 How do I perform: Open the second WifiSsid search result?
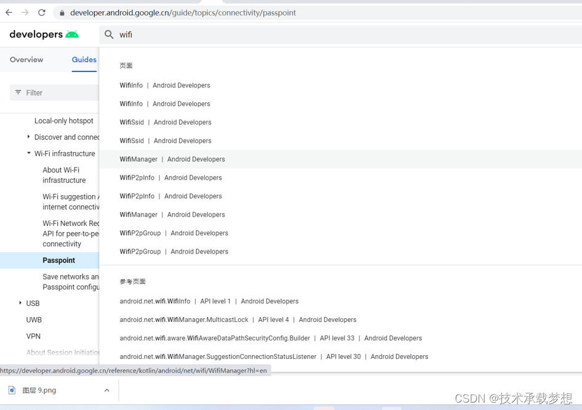165,141
